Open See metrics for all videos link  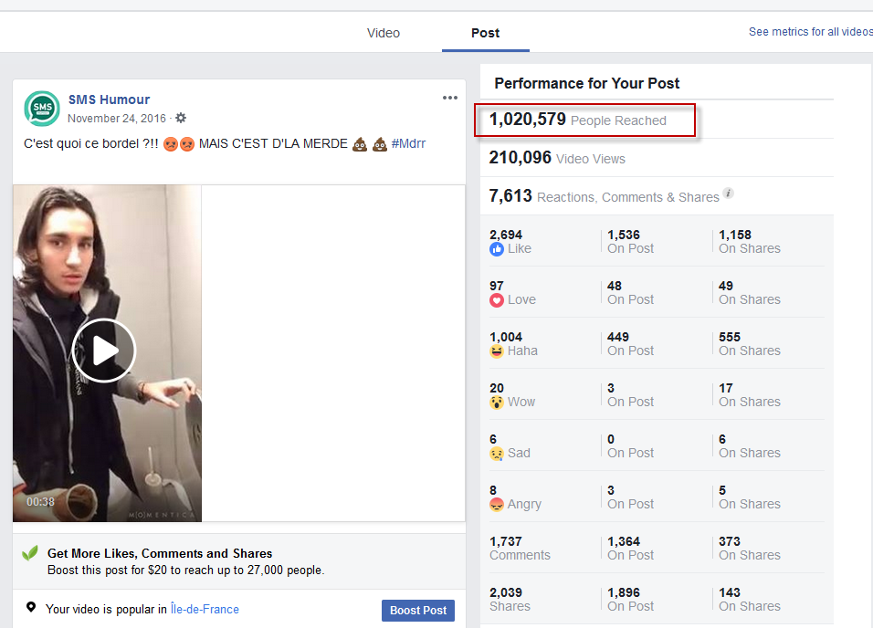pyautogui.click(x=810, y=32)
